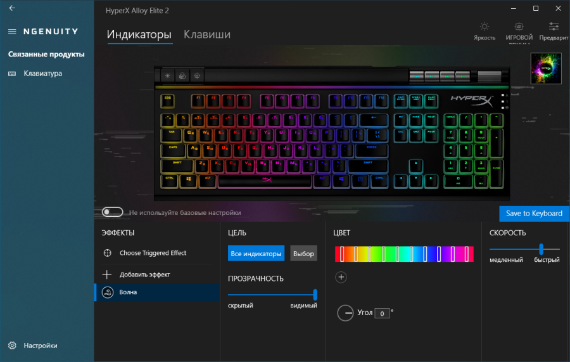Switch to the Клавиши tab
This screenshot has width=570, height=362.
coord(207,35)
